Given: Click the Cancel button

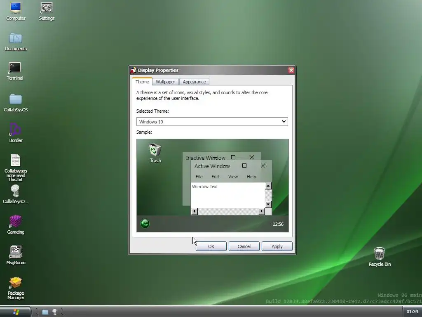Looking at the screenshot, I should click(244, 246).
